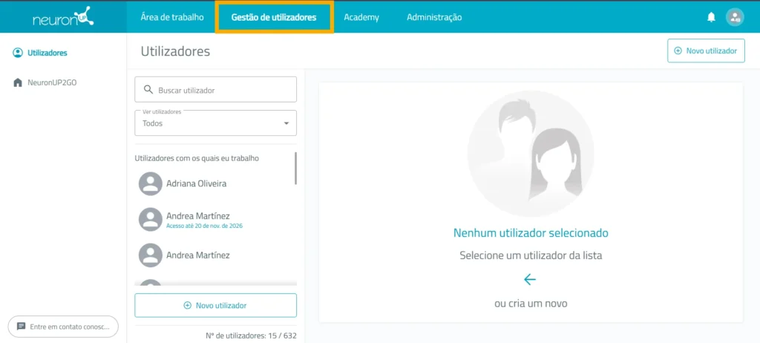760x343 pixels.
Task: Open notifications bell icon
Action: 711,18
